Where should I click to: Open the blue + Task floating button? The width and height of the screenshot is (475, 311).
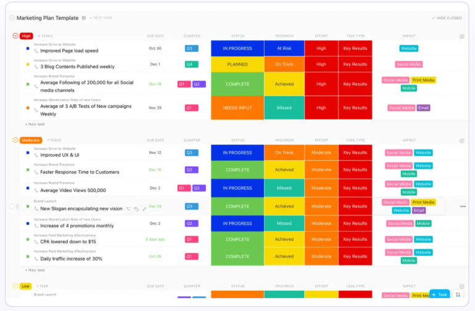pos(439,294)
